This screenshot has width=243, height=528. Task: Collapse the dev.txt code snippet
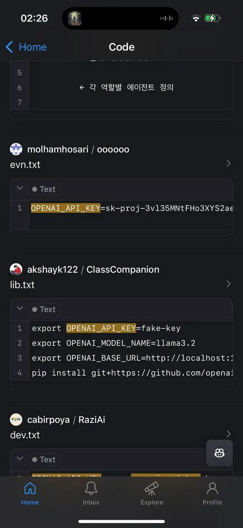point(19,459)
